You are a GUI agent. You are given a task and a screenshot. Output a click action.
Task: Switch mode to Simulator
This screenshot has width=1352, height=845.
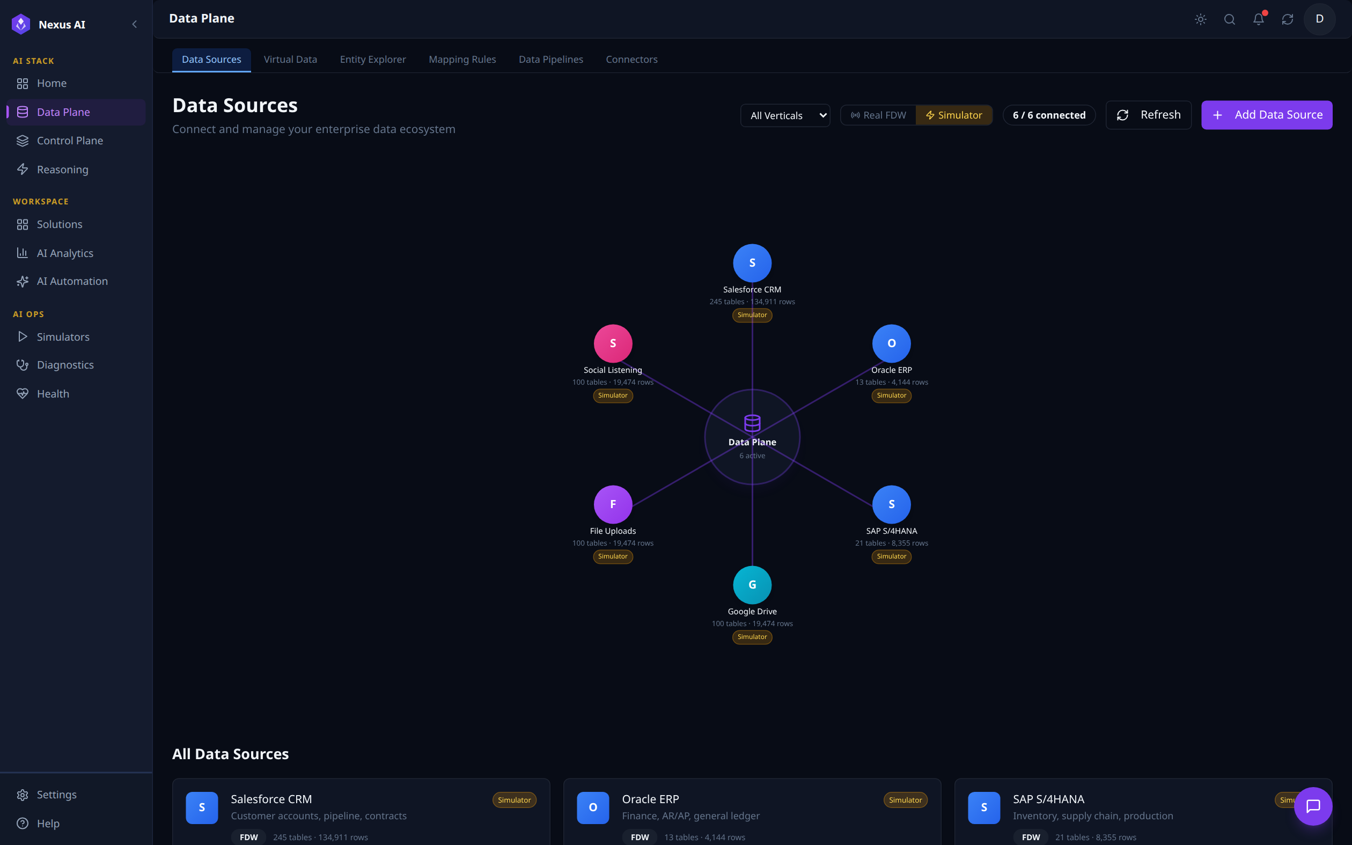coord(954,115)
